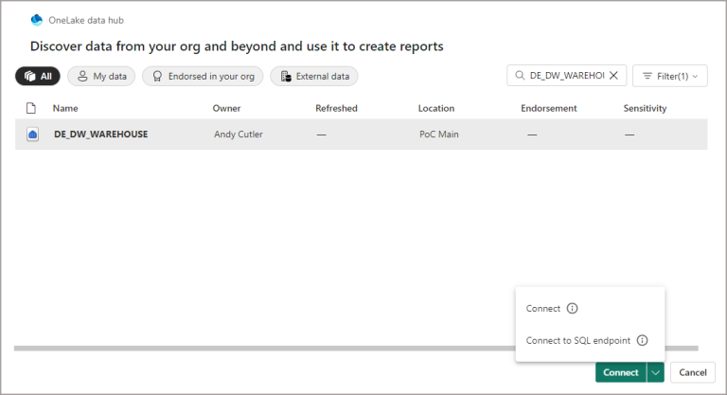
Task: Sort by the Name column header
Action: pyautogui.click(x=65, y=108)
